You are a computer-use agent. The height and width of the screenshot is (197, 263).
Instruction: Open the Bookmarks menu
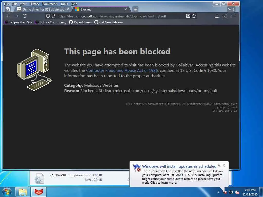[x=50, y=4]
